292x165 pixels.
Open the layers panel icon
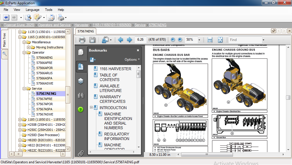81,81
